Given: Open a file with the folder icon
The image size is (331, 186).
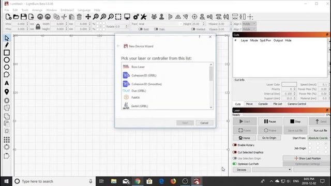Looking at the screenshot, I should [16, 17].
